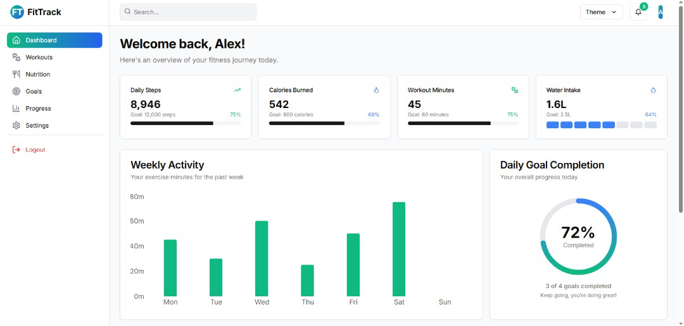Screen dimensions: 684x326
Task: Click the Calories Burned flame icon
Action: (376, 90)
